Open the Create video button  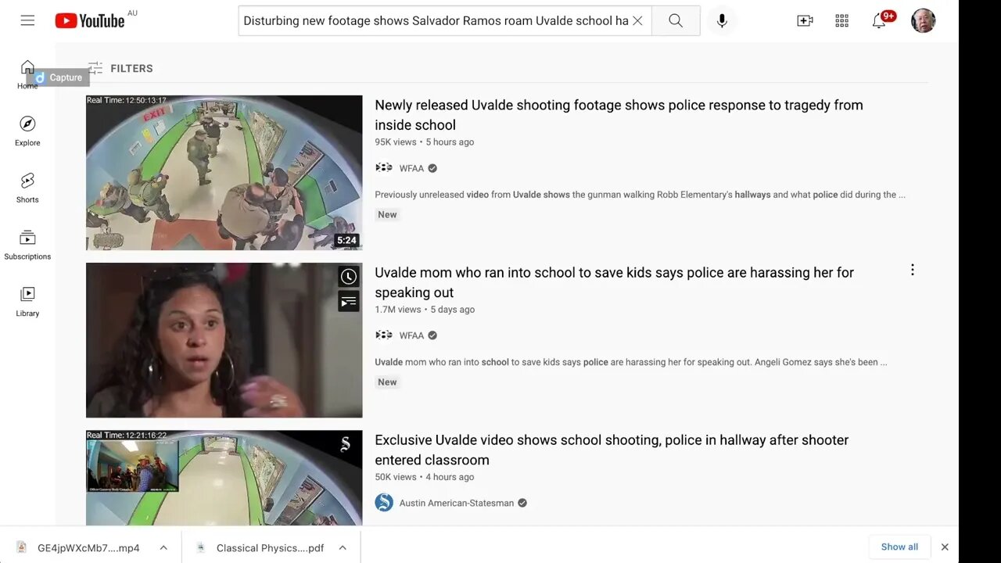pos(805,21)
